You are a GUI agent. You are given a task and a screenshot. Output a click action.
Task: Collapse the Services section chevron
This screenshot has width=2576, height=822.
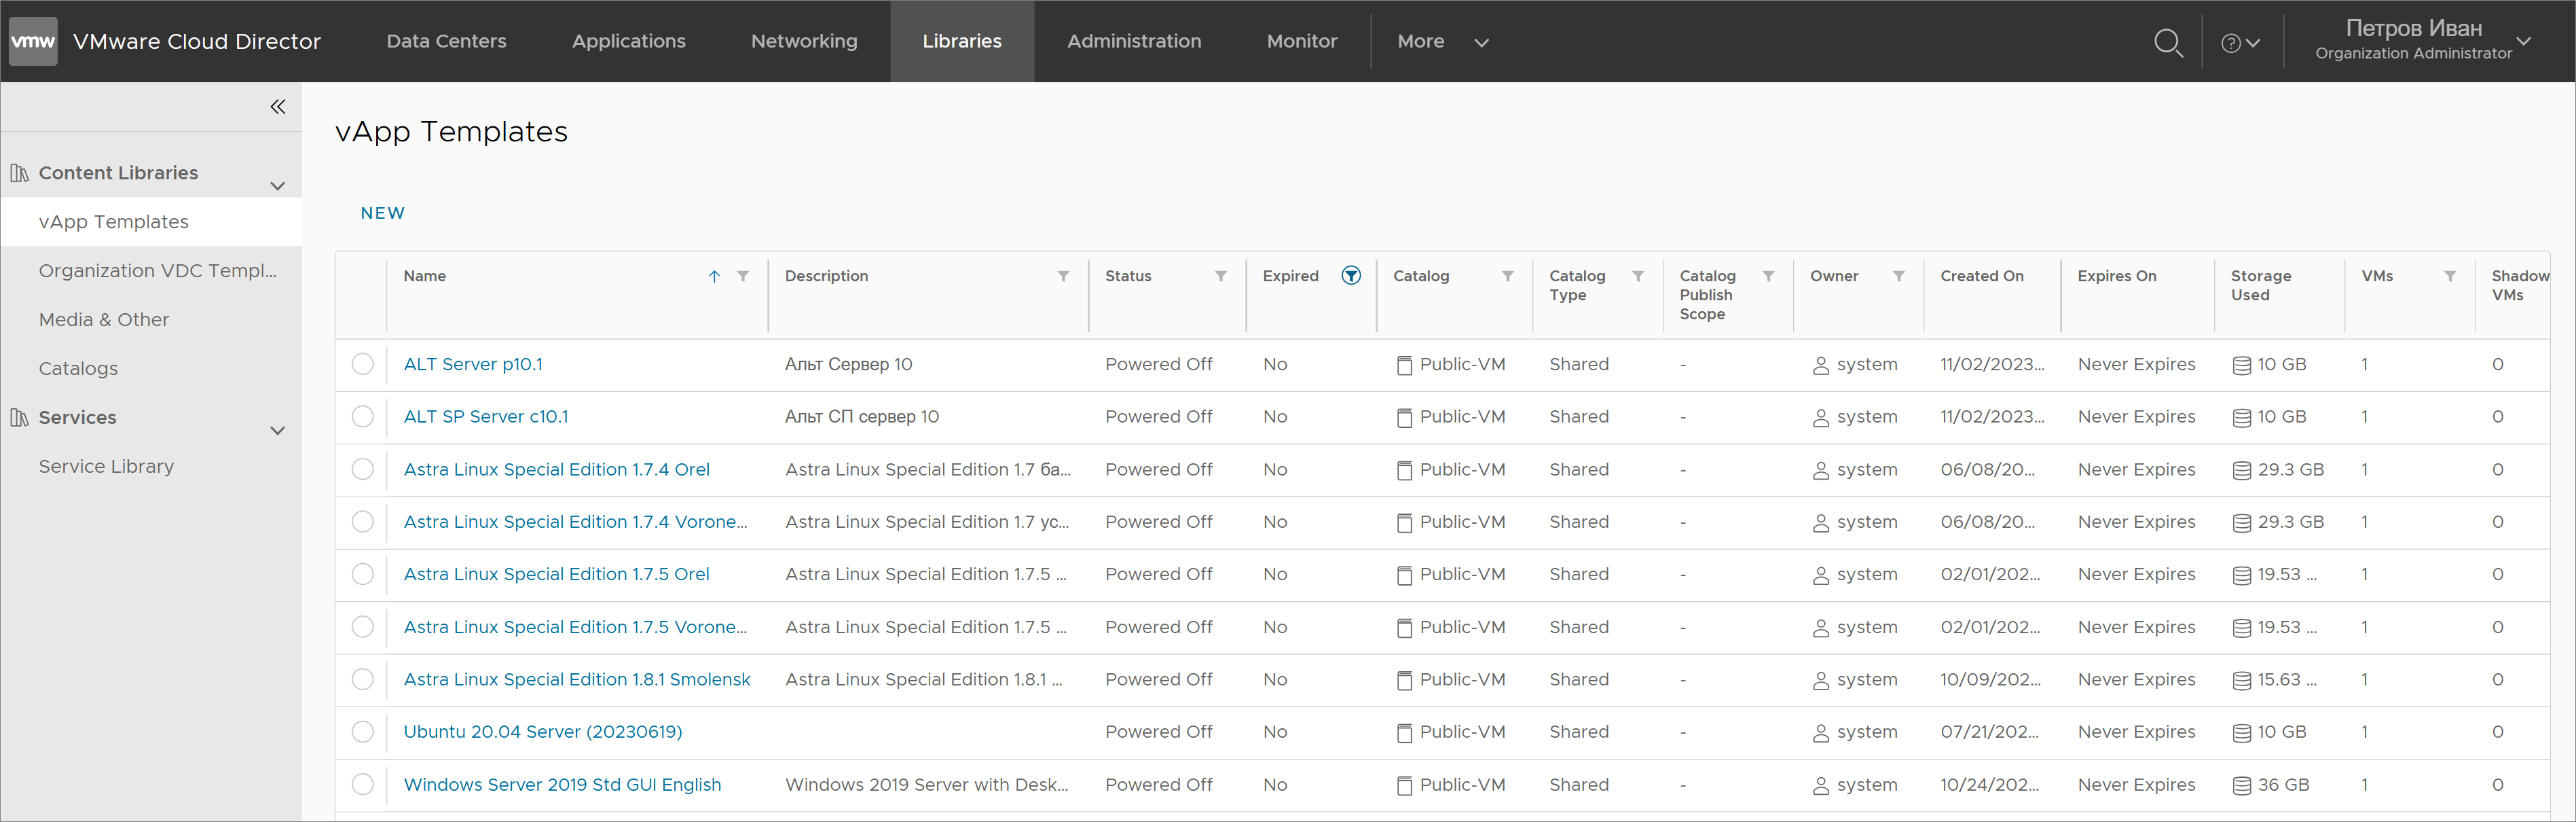point(278,431)
